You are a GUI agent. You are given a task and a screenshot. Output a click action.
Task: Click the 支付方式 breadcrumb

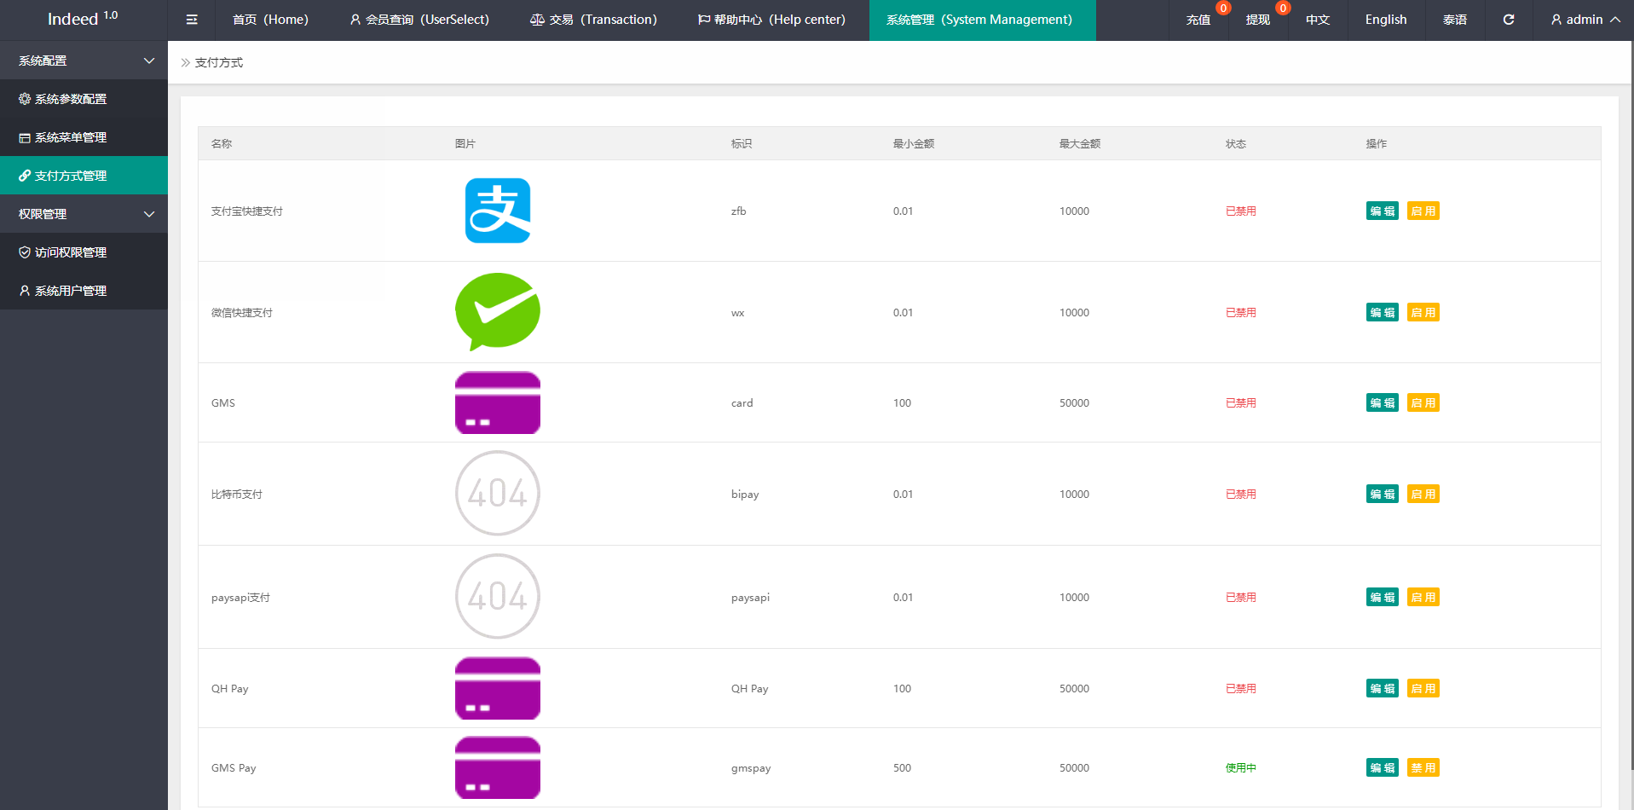(219, 62)
